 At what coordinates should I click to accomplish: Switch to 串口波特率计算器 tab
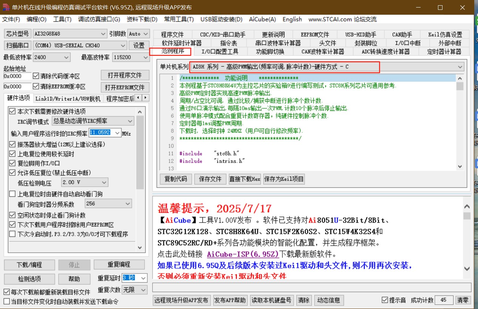coord(278,43)
